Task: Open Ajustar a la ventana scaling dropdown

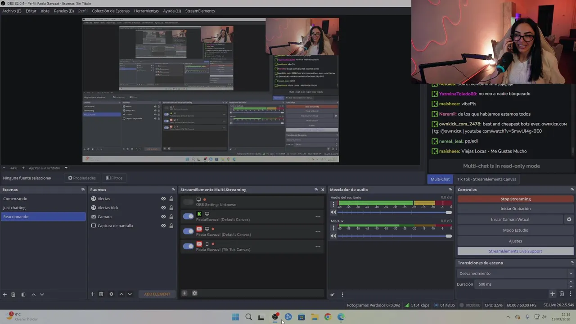Action: pyautogui.click(x=48, y=168)
